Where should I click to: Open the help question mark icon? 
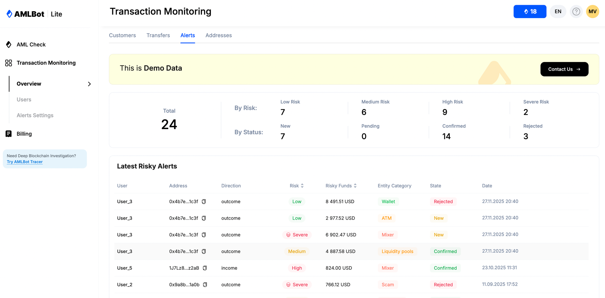tap(576, 11)
